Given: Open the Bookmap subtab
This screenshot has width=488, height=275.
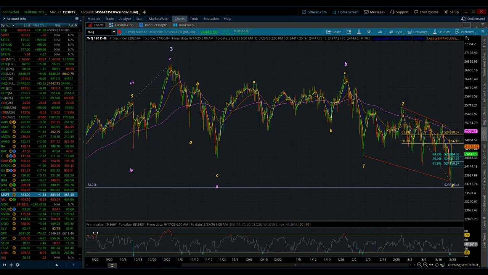Looking at the screenshot, I should 183,25.
